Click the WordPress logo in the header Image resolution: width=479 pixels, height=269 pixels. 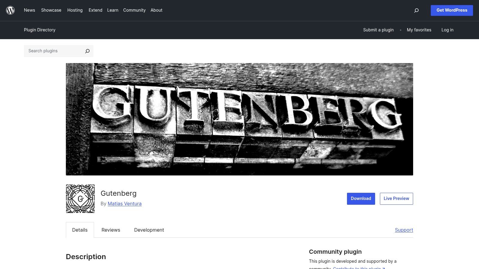click(x=10, y=10)
